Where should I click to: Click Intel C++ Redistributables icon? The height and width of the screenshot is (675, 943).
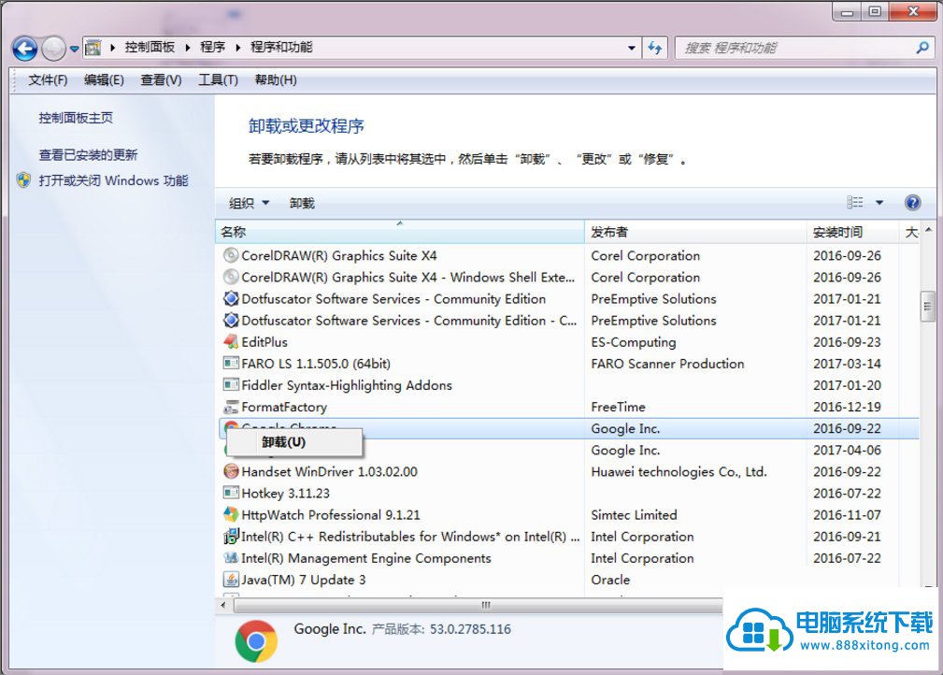231,537
